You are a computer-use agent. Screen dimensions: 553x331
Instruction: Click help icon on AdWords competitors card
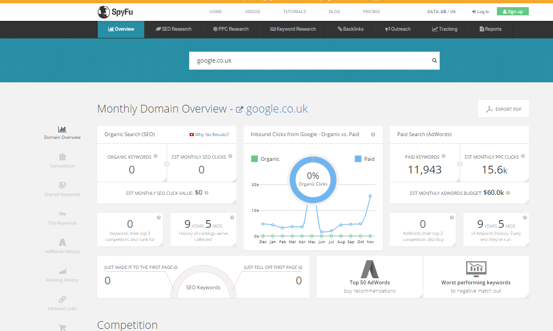tap(452, 217)
